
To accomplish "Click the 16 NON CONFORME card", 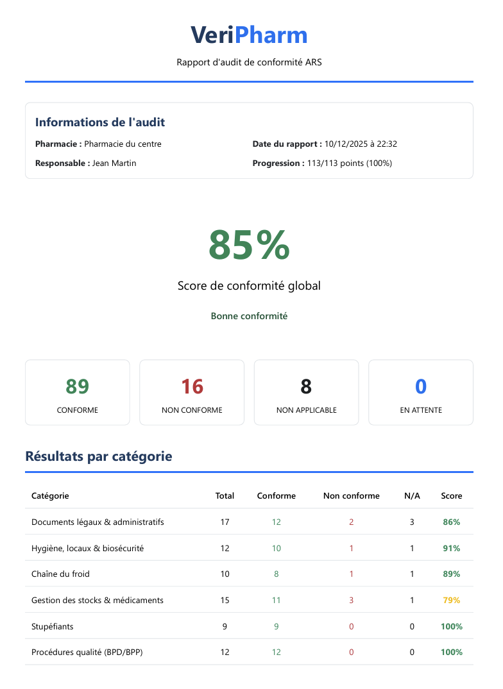I will pos(192,392).
